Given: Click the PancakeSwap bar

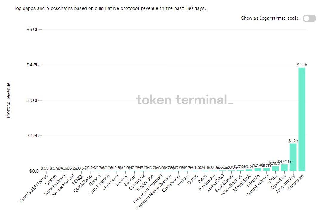Looking at the screenshot, I should [266, 170].
